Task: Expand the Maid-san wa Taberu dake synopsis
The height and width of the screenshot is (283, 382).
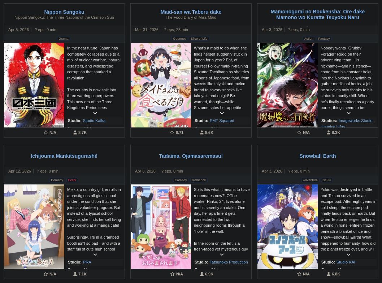Action: click(222, 113)
